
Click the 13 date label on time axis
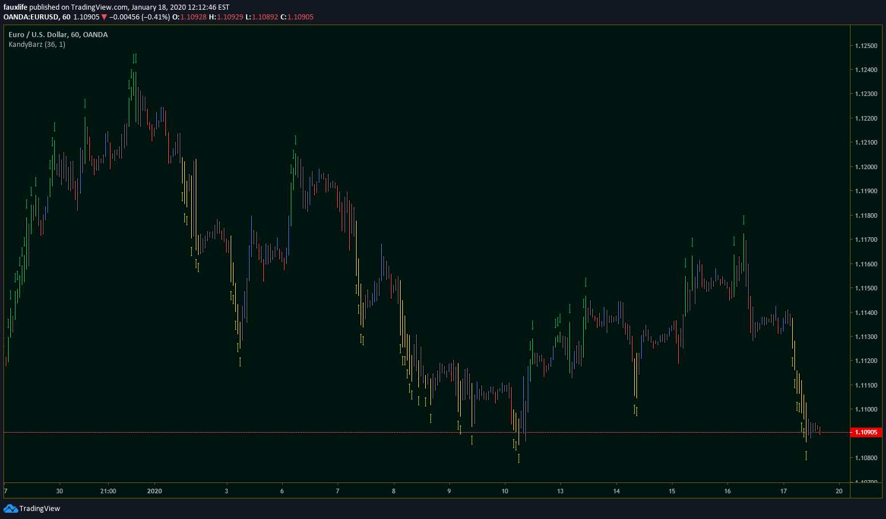coord(560,491)
